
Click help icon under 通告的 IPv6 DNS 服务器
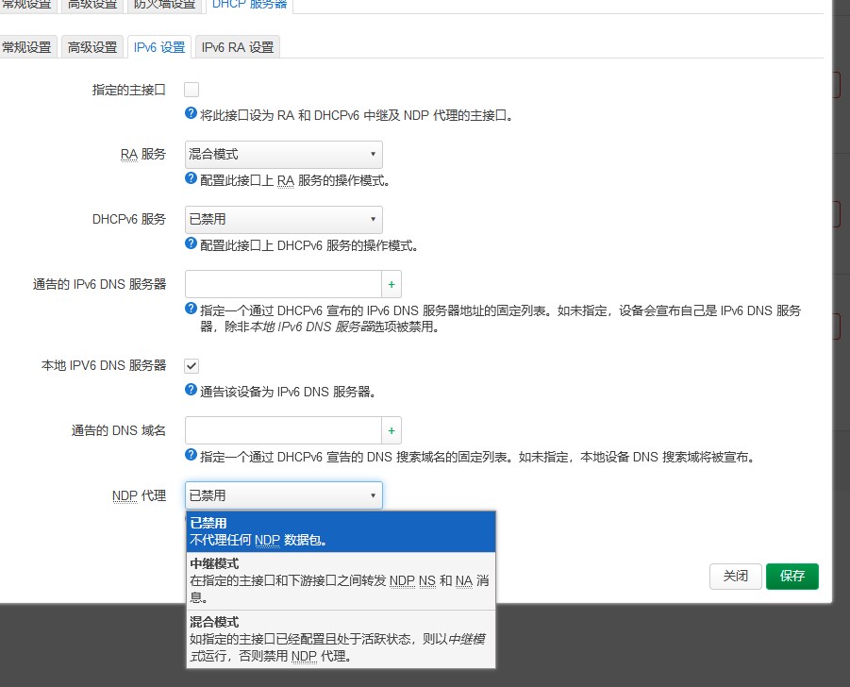coord(192,309)
